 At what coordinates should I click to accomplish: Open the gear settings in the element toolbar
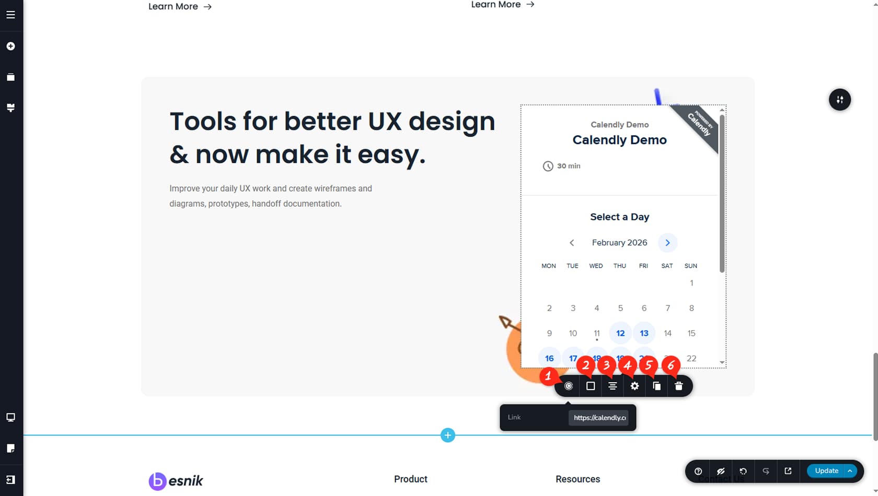[634, 386]
